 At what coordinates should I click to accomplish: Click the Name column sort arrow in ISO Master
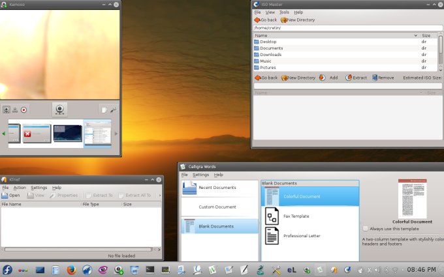point(415,35)
